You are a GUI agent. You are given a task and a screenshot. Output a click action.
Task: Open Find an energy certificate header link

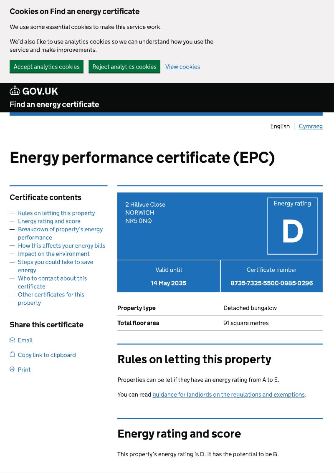point(54,104)
